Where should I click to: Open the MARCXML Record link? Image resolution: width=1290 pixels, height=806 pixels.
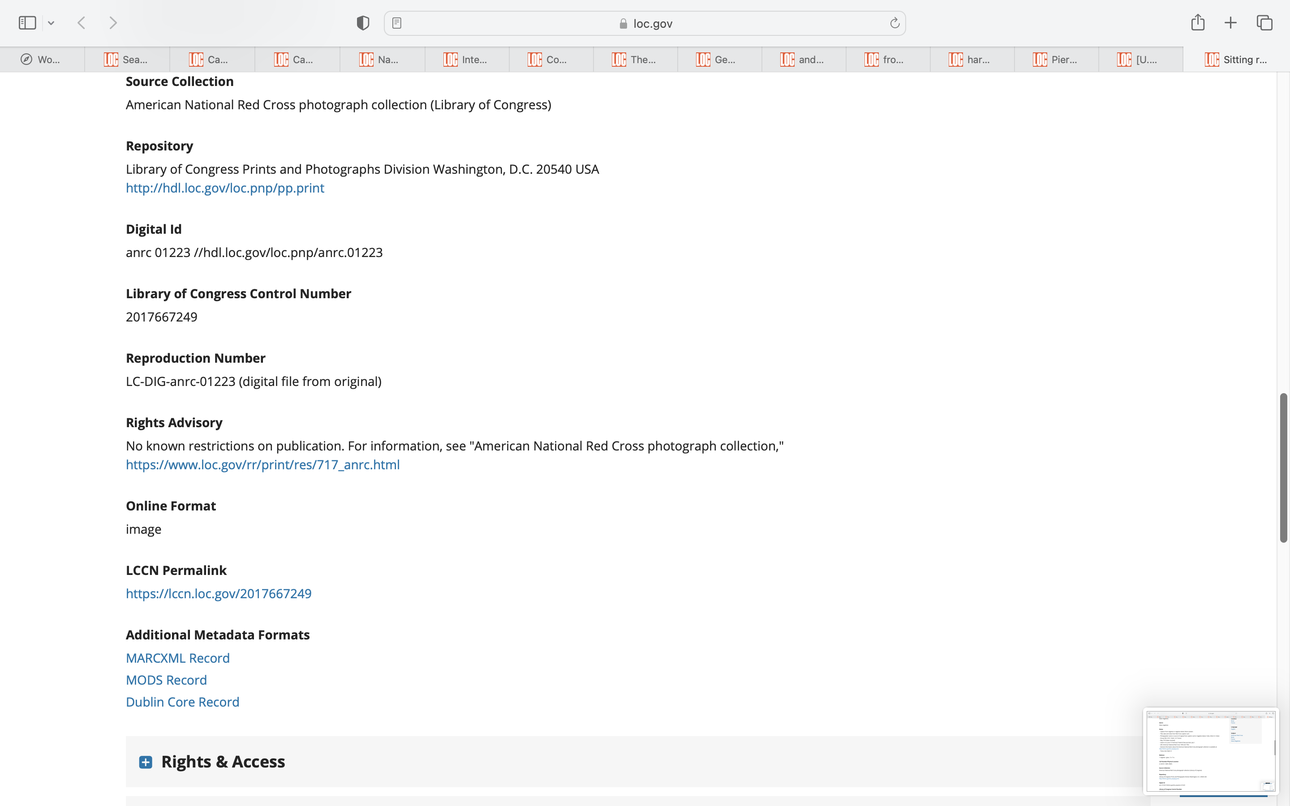[177, 658]
